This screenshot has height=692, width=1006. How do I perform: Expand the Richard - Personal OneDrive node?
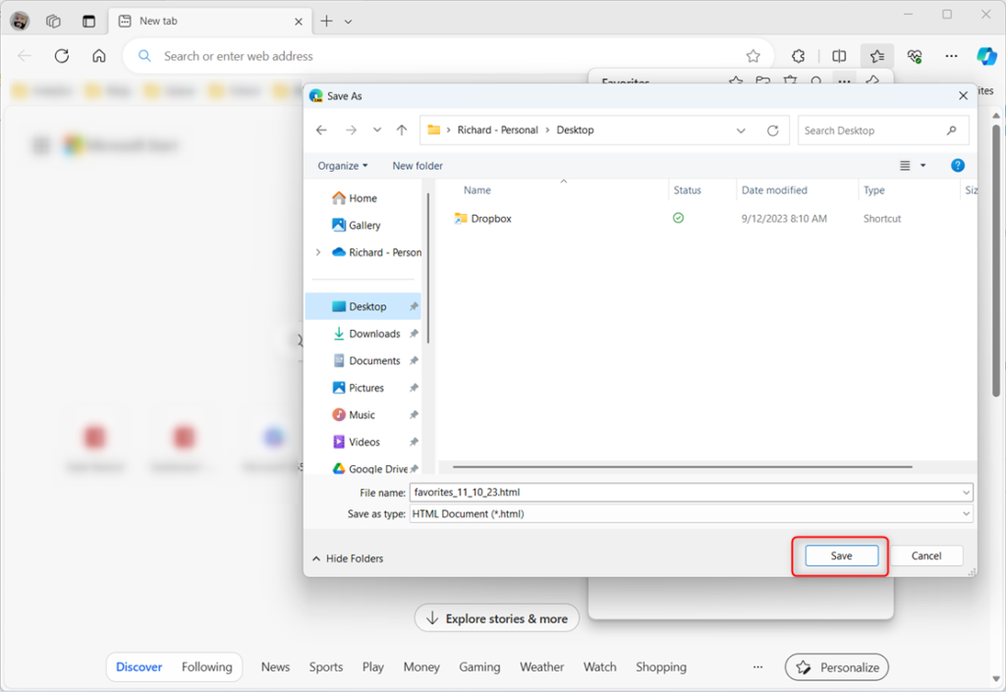point(318,252)
